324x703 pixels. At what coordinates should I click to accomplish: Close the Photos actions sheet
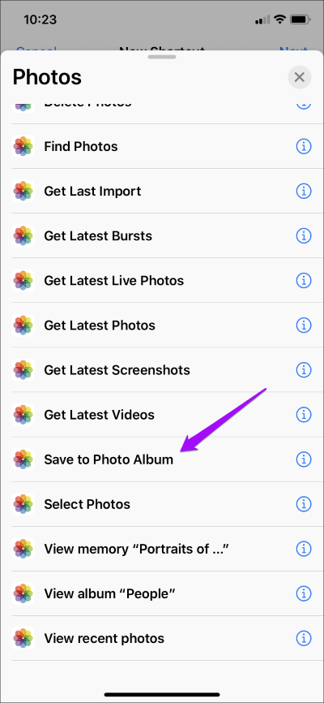300,77
